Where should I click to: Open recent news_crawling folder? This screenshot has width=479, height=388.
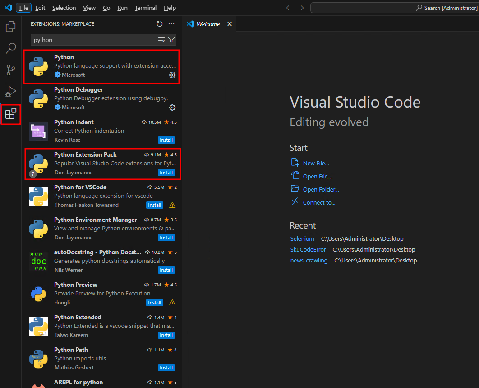tap(309, 261)
